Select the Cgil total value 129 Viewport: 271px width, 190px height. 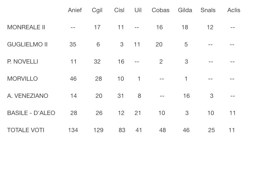[98, 130]
